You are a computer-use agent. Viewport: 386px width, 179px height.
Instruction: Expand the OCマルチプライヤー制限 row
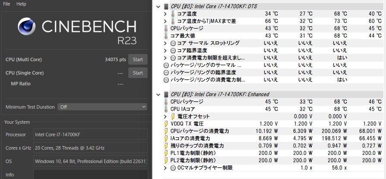165,168
